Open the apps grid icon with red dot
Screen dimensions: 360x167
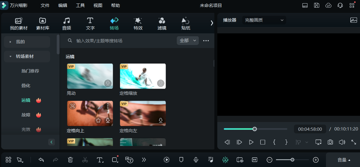(x=352, y=5)
